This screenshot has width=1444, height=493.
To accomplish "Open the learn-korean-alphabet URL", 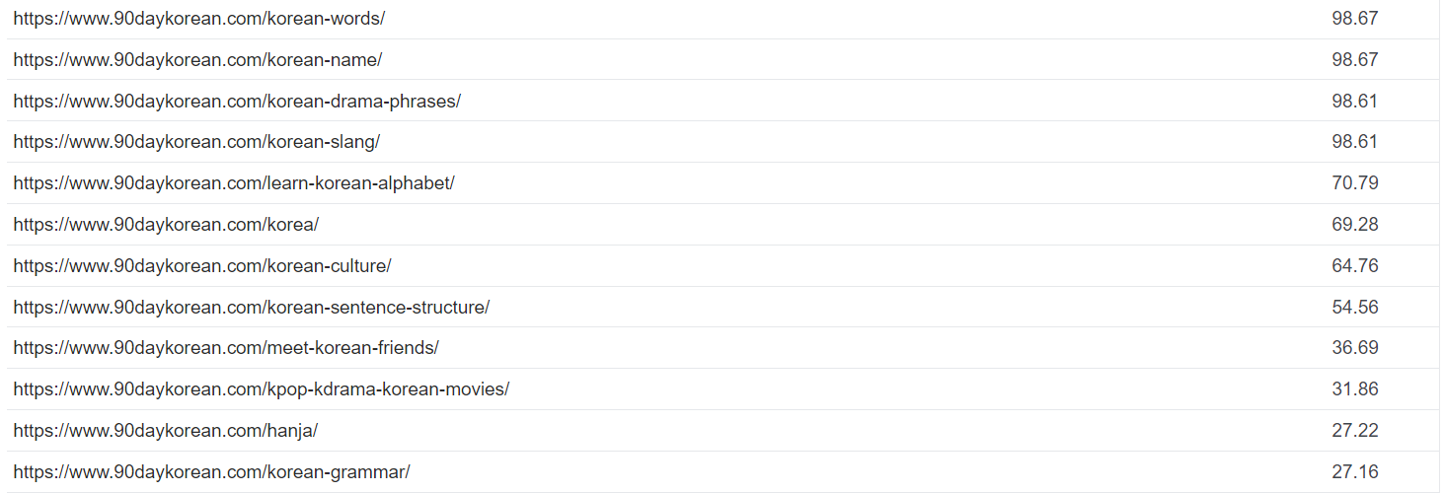I will pyautogui.click(x=234, y=183).
